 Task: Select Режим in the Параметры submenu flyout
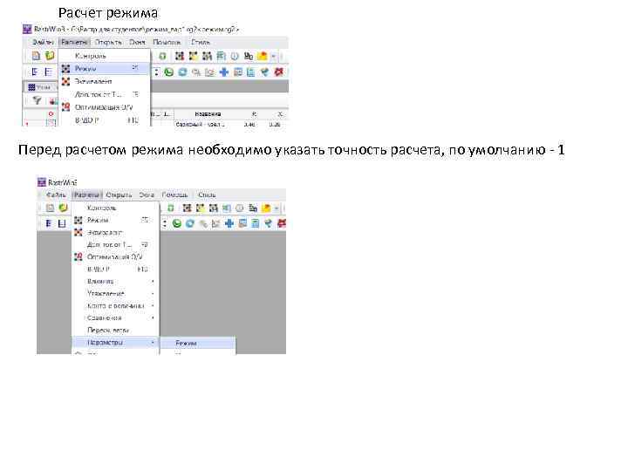coord(198,344)
